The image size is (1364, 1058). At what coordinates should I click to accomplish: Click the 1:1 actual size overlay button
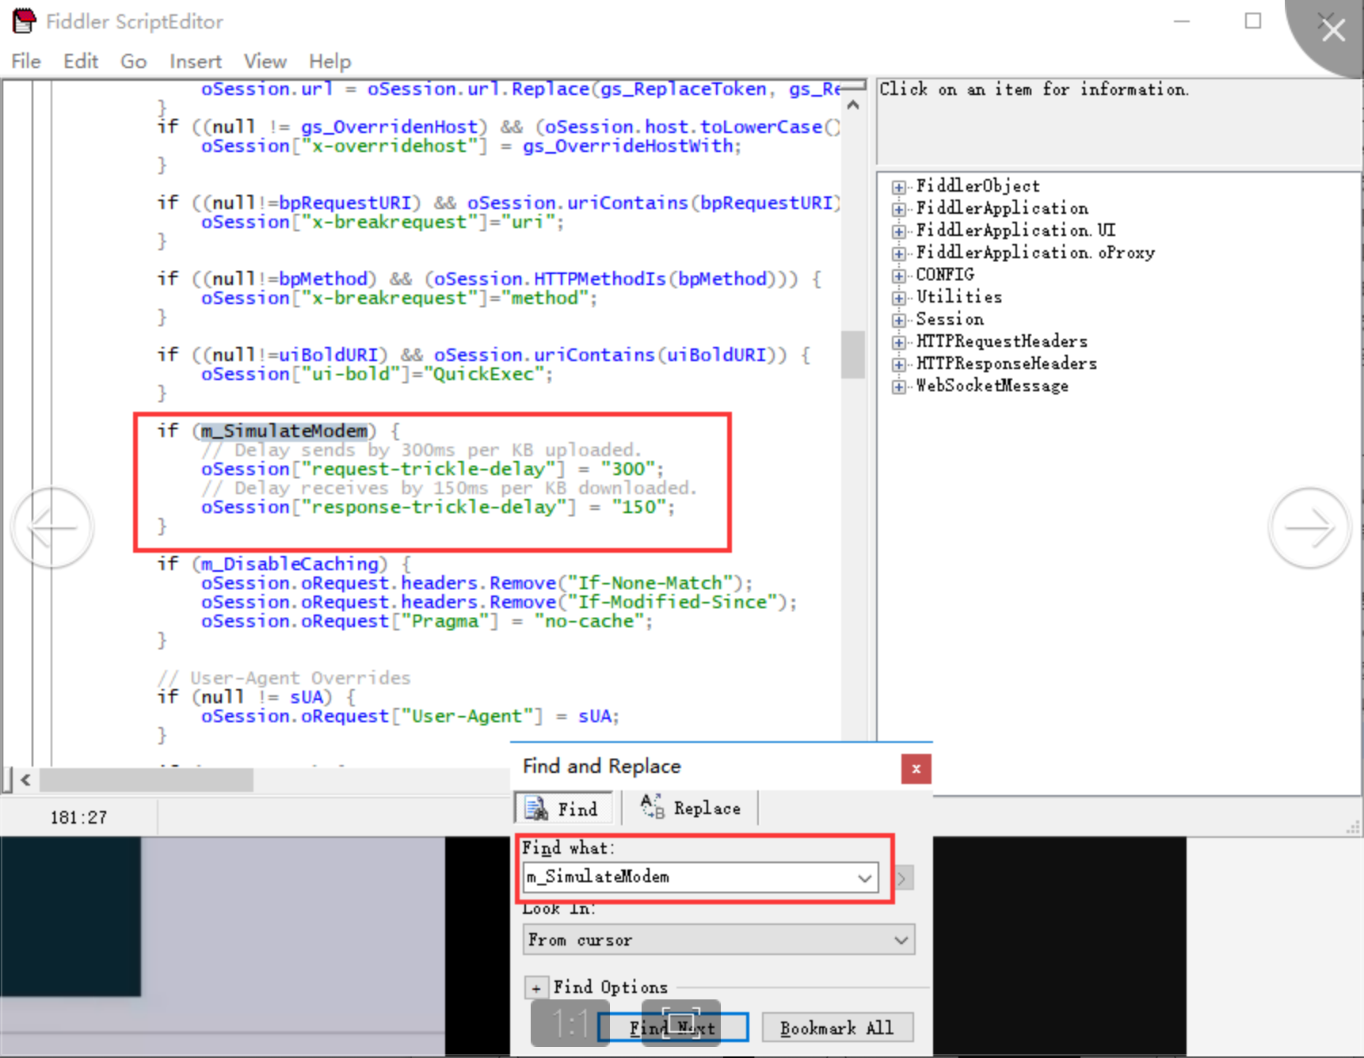(x=570, y=1023)
